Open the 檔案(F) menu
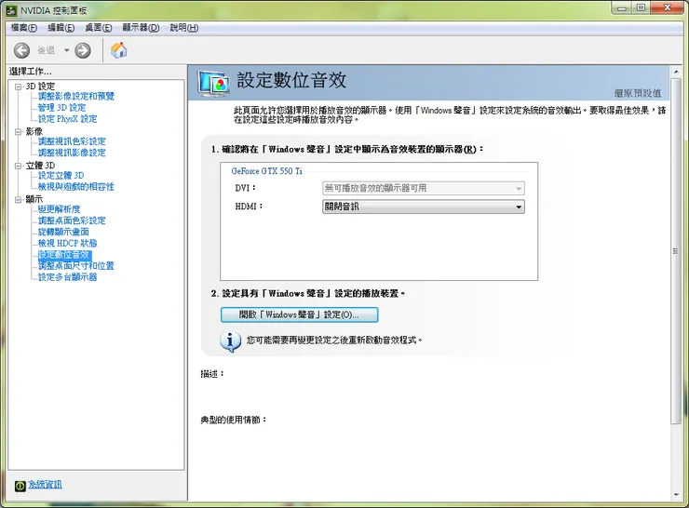This screenshot has width=689, height=508. tap(23, 28)
